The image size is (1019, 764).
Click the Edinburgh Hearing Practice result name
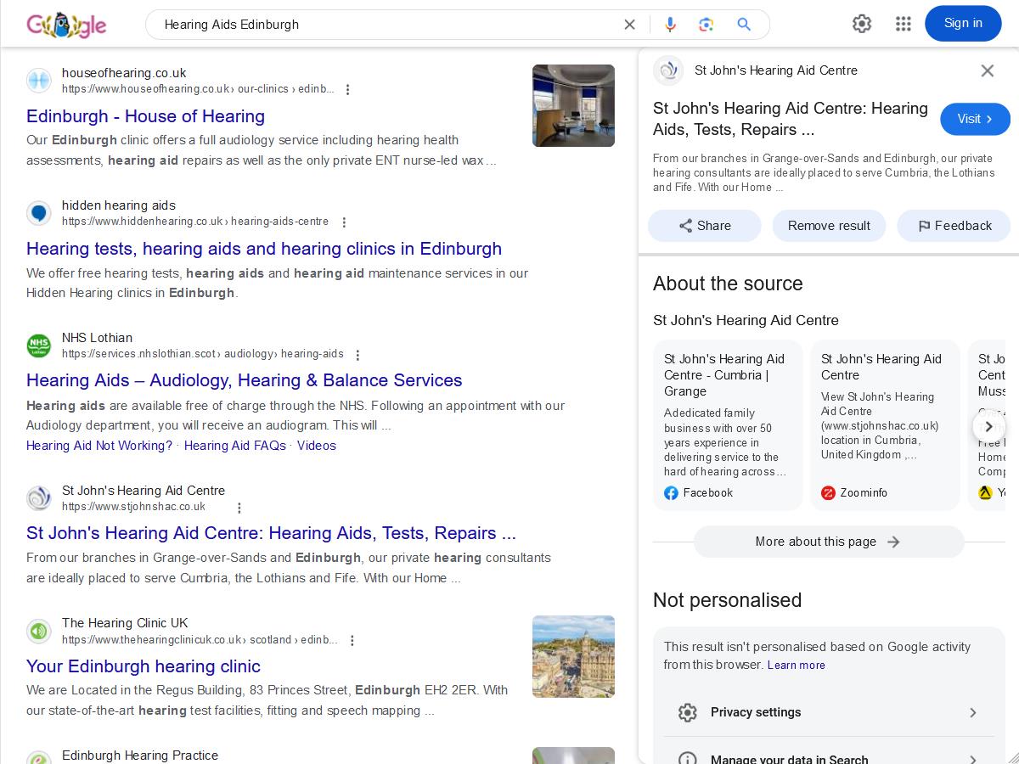point(140,756)
